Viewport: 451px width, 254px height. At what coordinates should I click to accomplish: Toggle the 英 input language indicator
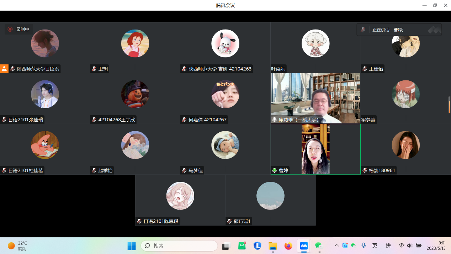click(375, 245)
